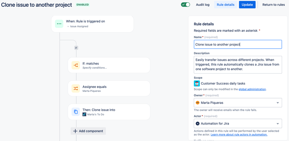289x141 pixels.
Task: Click Return to rules
Action: coord(273,5)
